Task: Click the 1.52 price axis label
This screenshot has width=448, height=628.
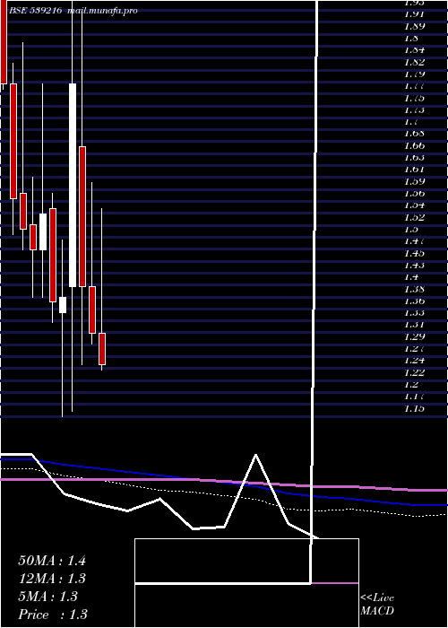Action: (414, 218)
